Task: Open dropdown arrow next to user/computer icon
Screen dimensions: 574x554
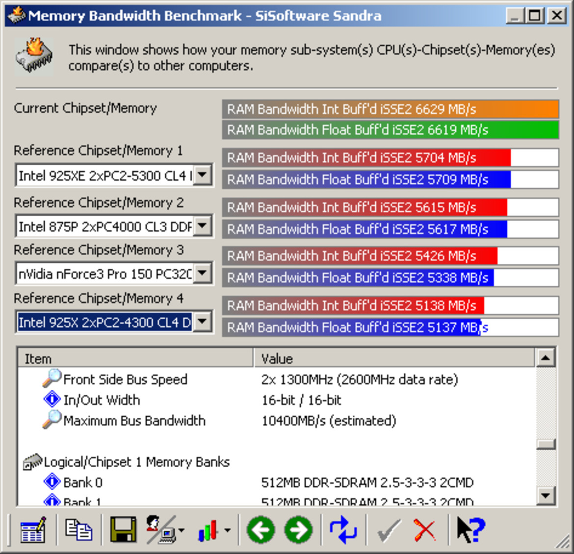Action: coord(182,530)
